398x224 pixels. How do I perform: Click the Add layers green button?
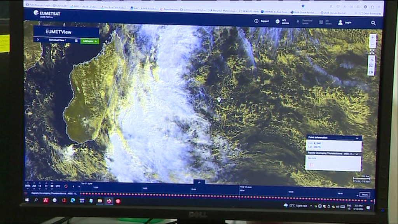coord(89,41)
